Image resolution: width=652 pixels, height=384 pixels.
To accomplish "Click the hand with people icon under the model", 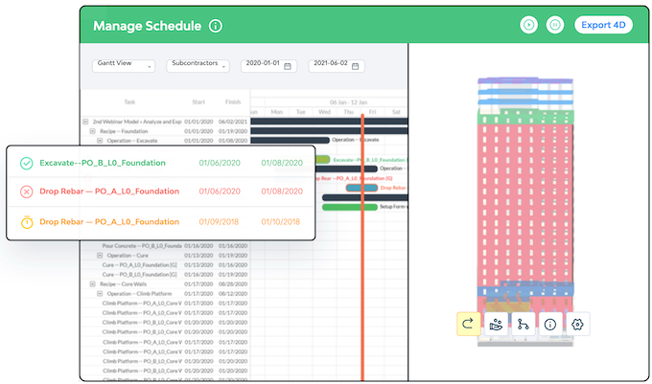I will click(x=496, y=324).
